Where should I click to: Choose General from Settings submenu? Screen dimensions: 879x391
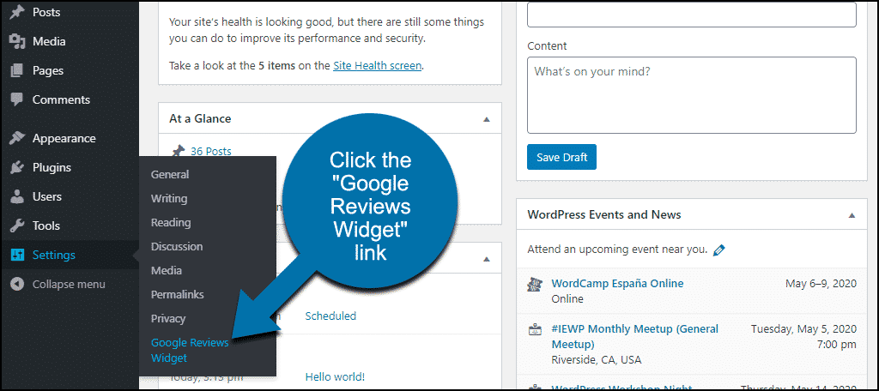point(170,175)
